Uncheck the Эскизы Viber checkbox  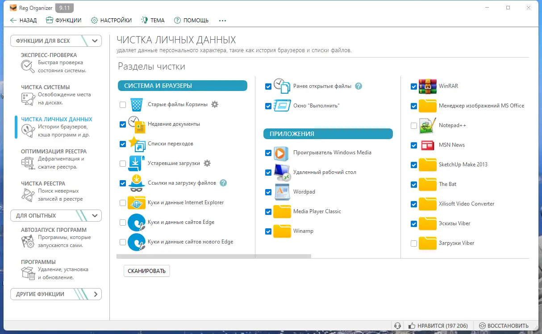pyautogui.click(x=414, y=224)
